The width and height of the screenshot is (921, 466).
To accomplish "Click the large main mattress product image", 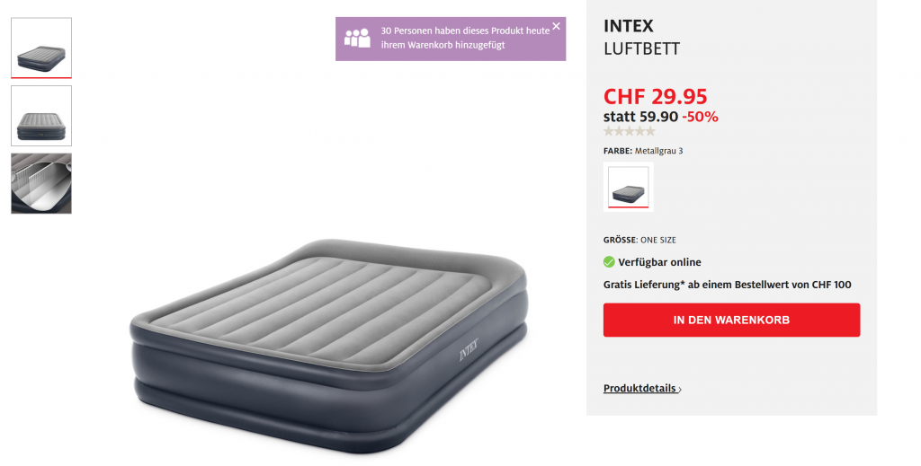I will pyautogui.click(x=329, y=346).
